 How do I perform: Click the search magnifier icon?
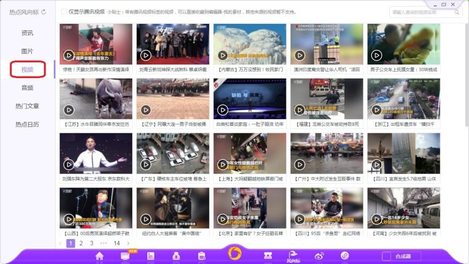[x=457, y=12]
